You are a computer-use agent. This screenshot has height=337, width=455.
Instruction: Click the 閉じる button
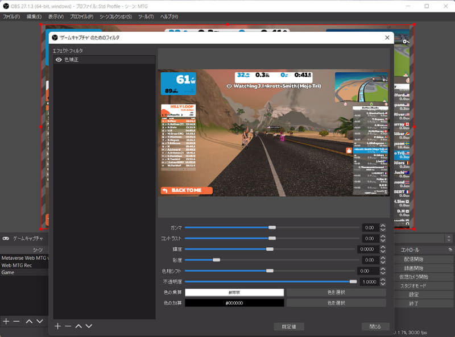coord(375,327)
